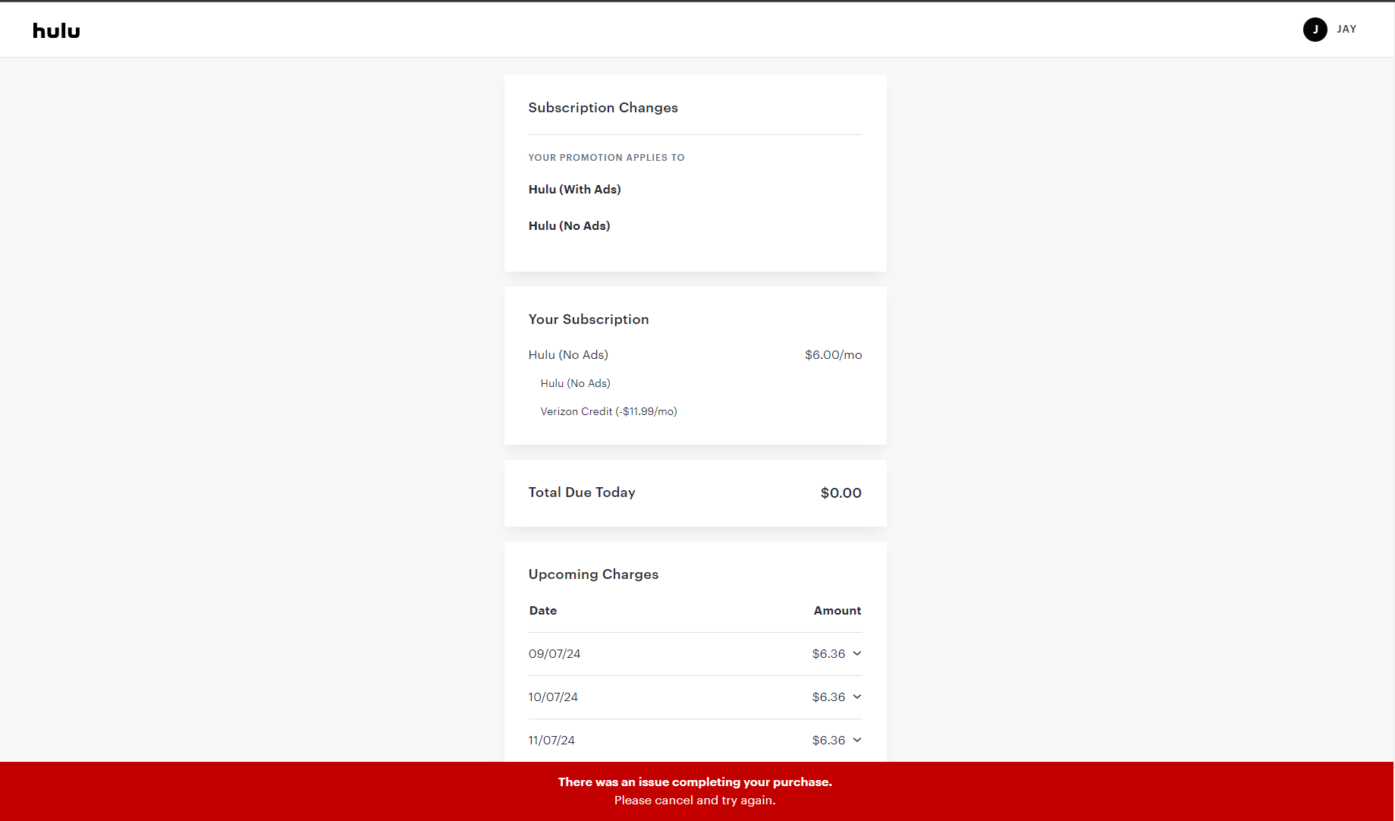The width and height of the screenshot is (1395, 821).
Task: Expand the 09/07/24 charge chevron
Action: [857, 653]
